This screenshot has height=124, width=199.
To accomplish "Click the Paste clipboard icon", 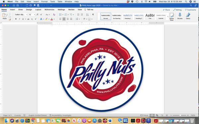I will 4,15.
